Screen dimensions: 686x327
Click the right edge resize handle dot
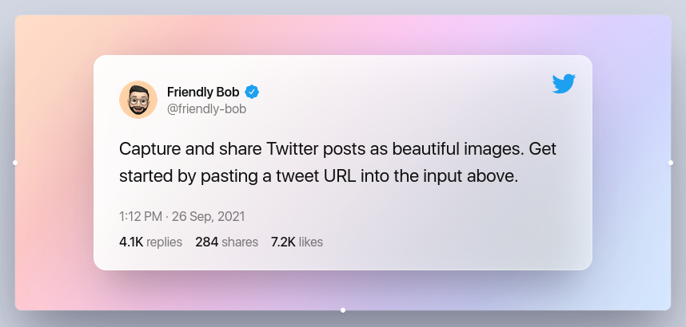(671, 163)
